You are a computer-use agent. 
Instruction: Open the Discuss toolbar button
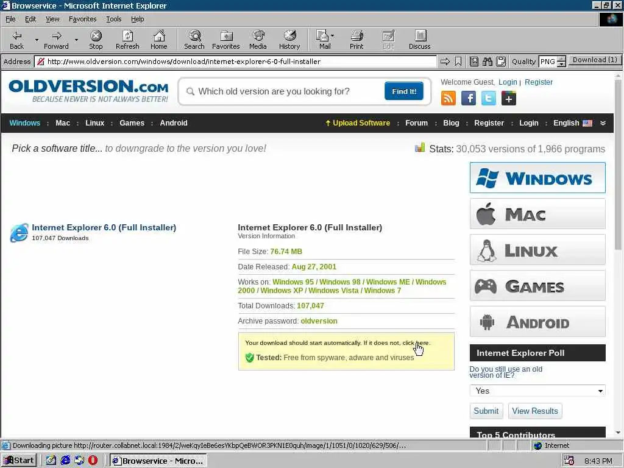coord(419,40)
